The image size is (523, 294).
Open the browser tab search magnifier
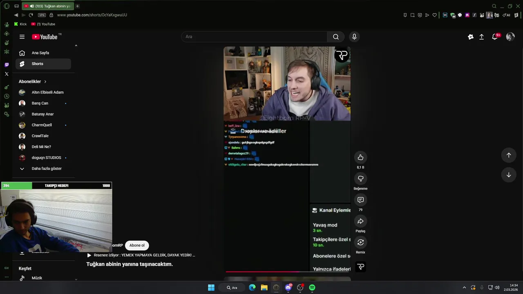click(x=494, y=6)
